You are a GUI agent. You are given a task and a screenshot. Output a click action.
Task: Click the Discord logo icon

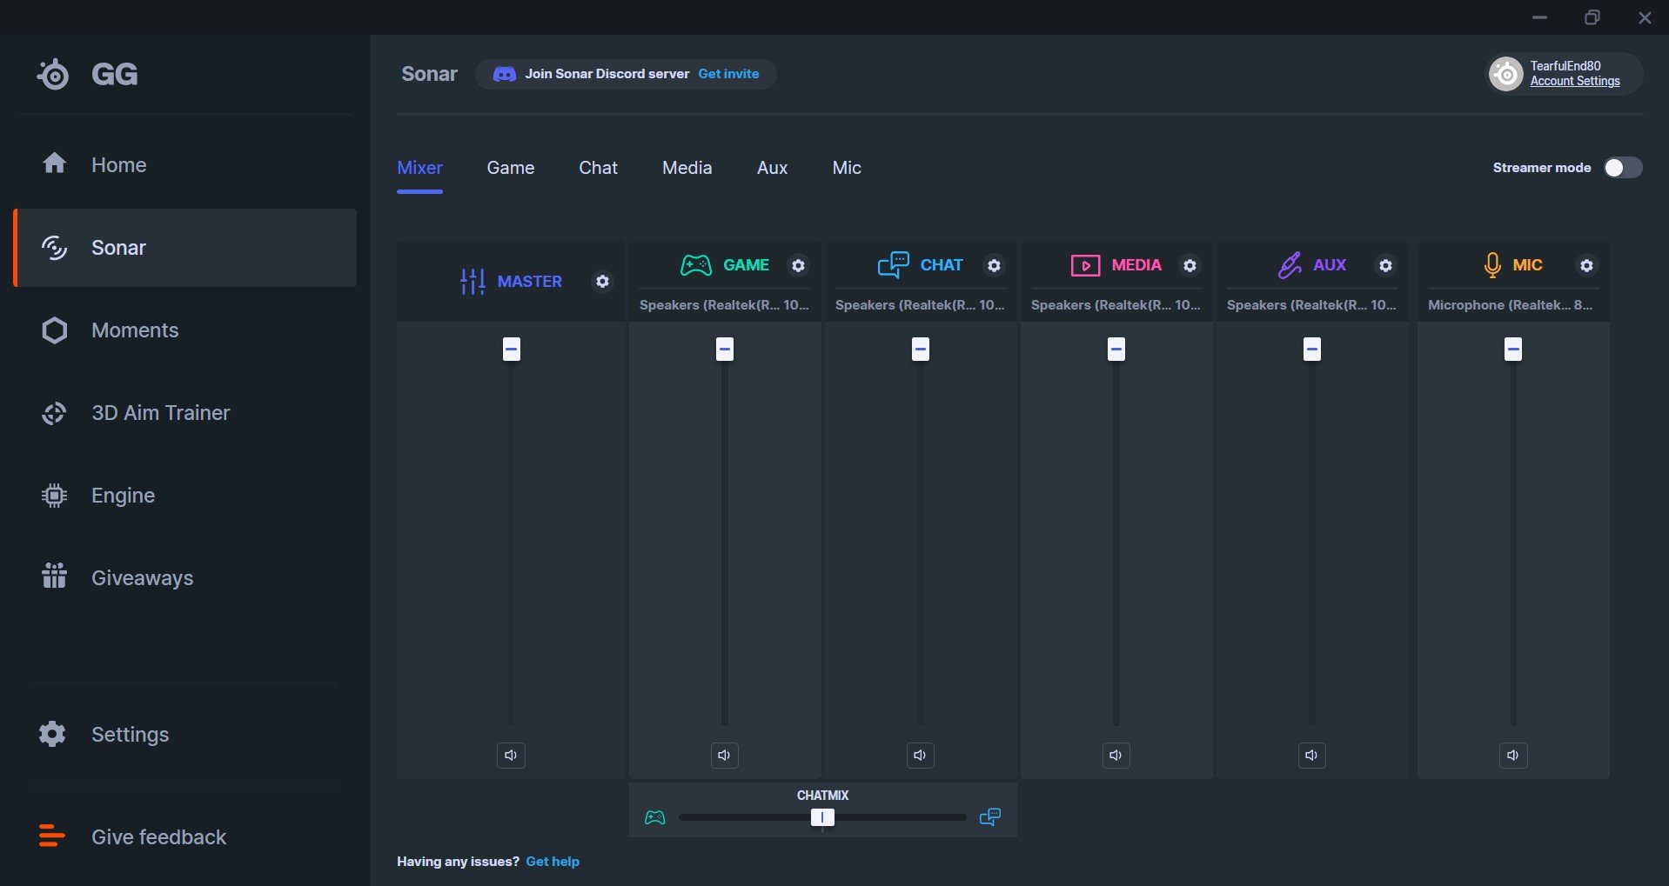pos(505,74)
